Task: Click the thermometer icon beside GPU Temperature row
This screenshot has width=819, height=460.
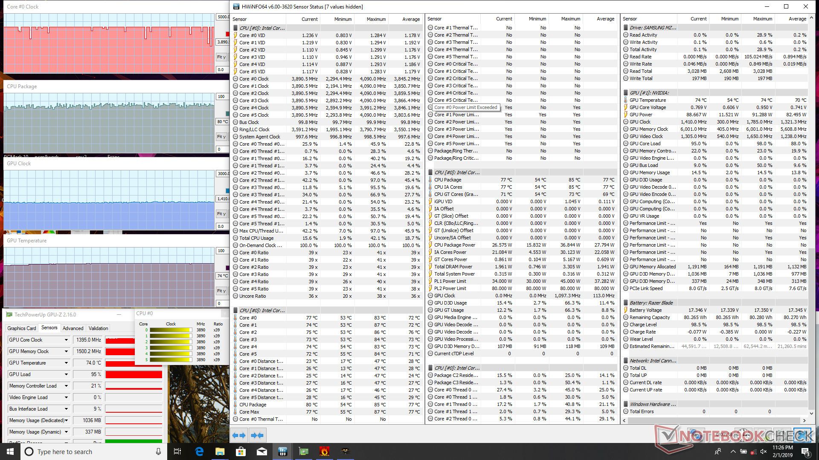Action: pos(626,100)
